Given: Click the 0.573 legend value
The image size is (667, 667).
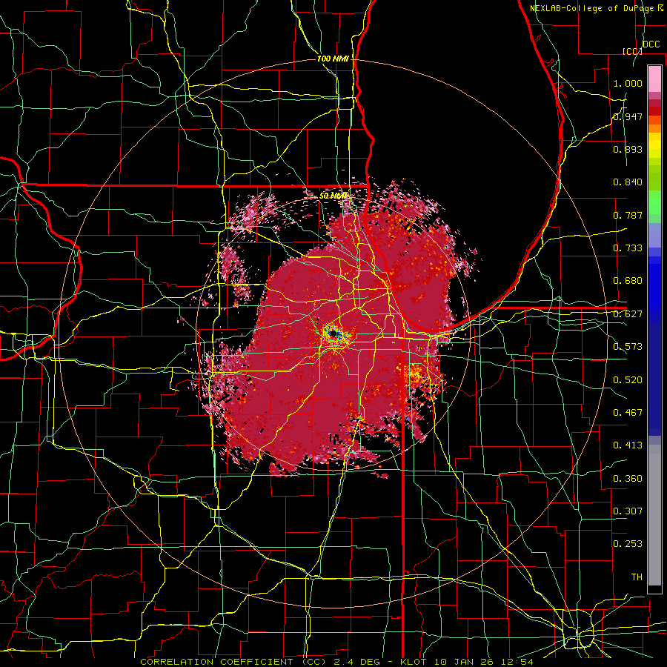Looking at the screenshot, I should point(628,347).
